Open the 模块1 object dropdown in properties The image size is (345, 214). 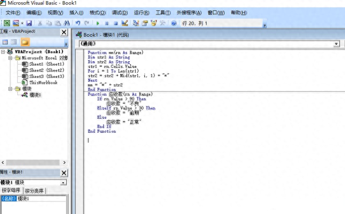(64, 182)
